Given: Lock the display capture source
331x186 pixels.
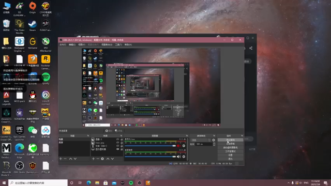Looking at the screenshot, I should tap(122, 149).
